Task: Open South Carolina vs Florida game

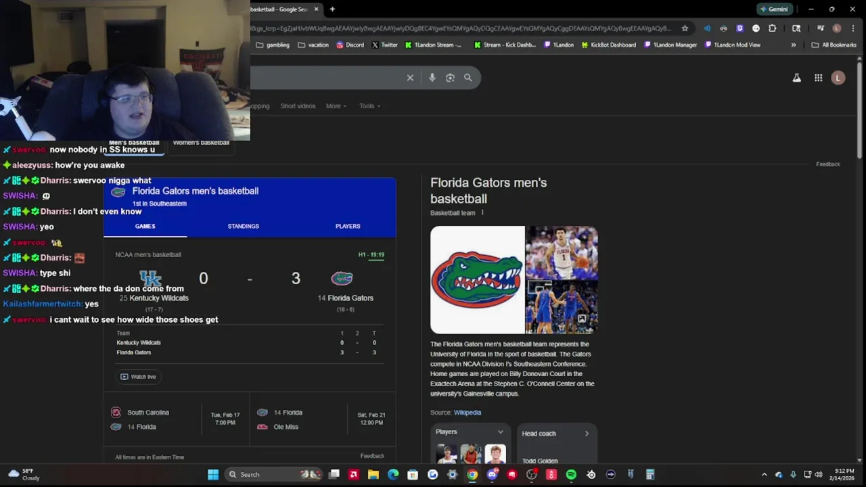Action: (x=177, y=419)
